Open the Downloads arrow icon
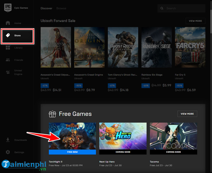 (8, 140)
